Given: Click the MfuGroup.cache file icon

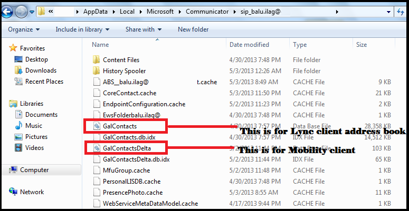Looking at the screenshot, I should click(97, 170).
